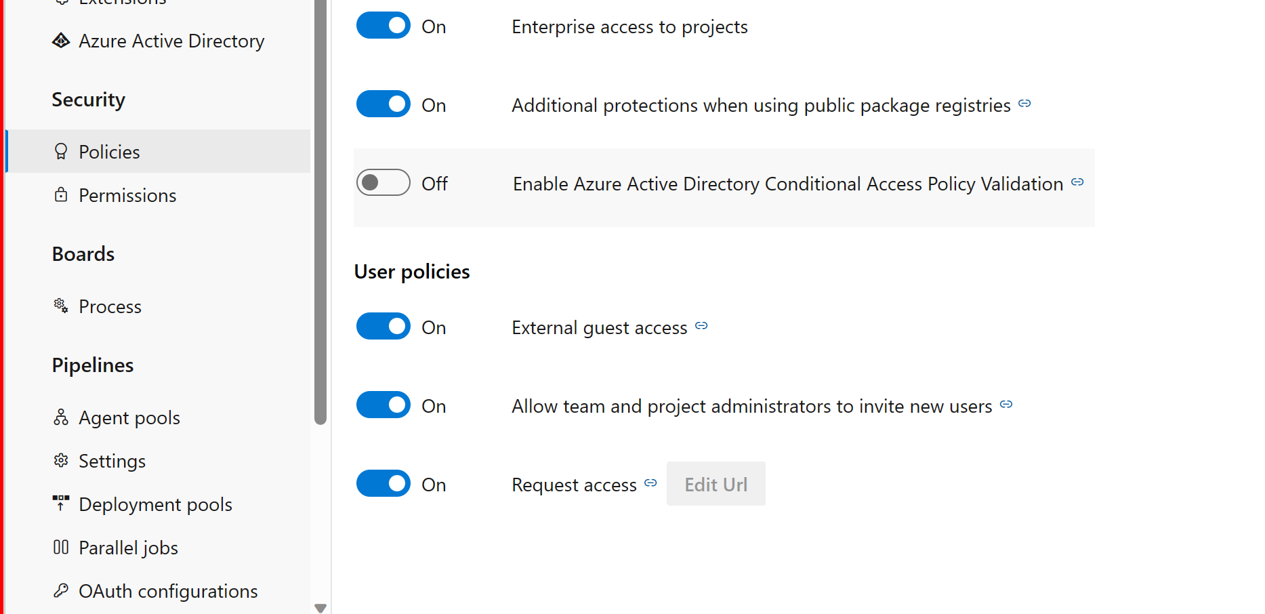Open the Parallel jobs page
Image resolution: width=1265 pixels, height=614 pixels.
coord(128,547)
